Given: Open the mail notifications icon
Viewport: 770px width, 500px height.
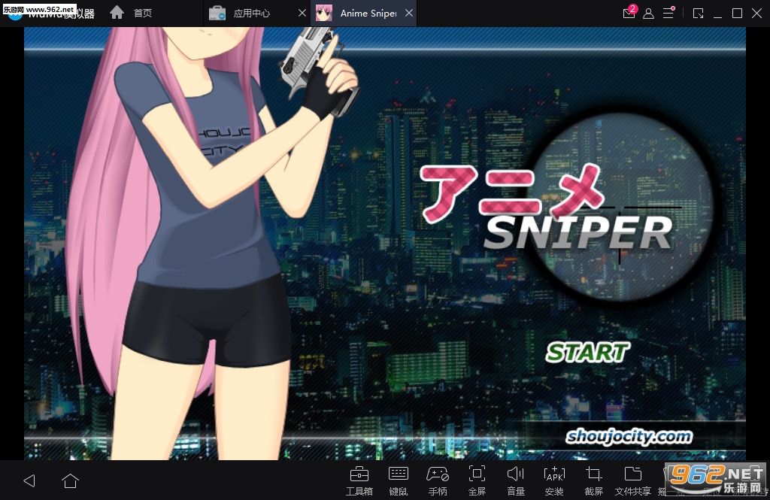Looking at the screenshot, I should (629, 12).
